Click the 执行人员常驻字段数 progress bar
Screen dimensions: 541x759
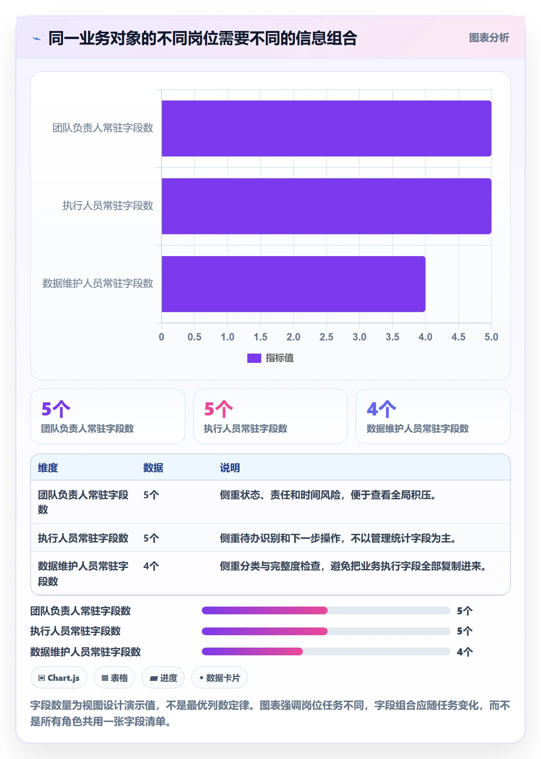[x=326, y=631]
